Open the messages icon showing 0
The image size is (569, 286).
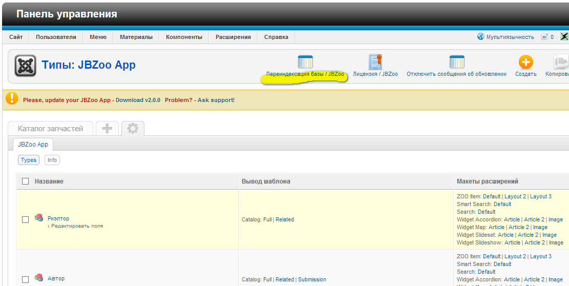[545, 37]
